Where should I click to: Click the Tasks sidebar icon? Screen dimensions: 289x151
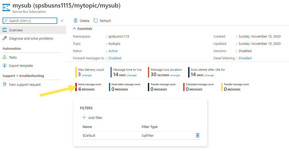tap(4, 57)
